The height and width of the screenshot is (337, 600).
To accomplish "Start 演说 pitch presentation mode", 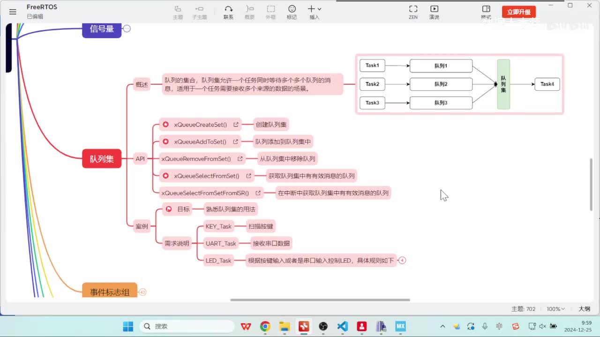I will (x=434, y=12).
